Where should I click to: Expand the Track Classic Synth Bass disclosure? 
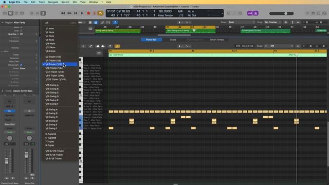pos(3,91)
